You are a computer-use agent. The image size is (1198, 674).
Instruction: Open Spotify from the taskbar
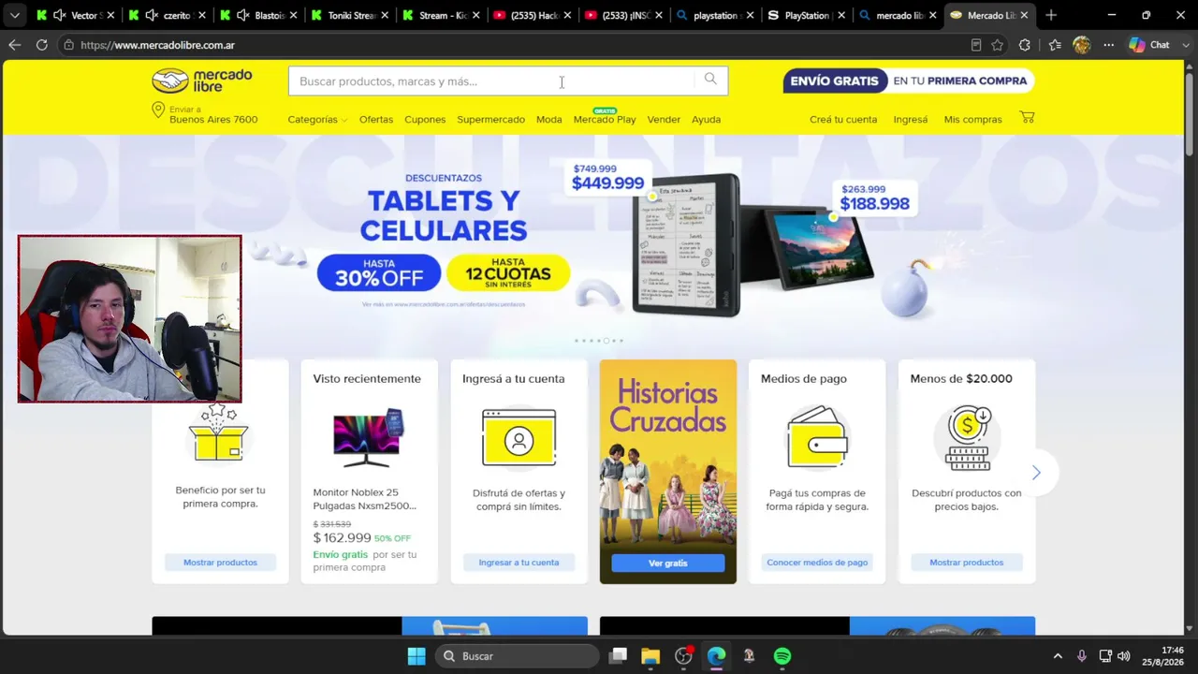coord(782,656)
